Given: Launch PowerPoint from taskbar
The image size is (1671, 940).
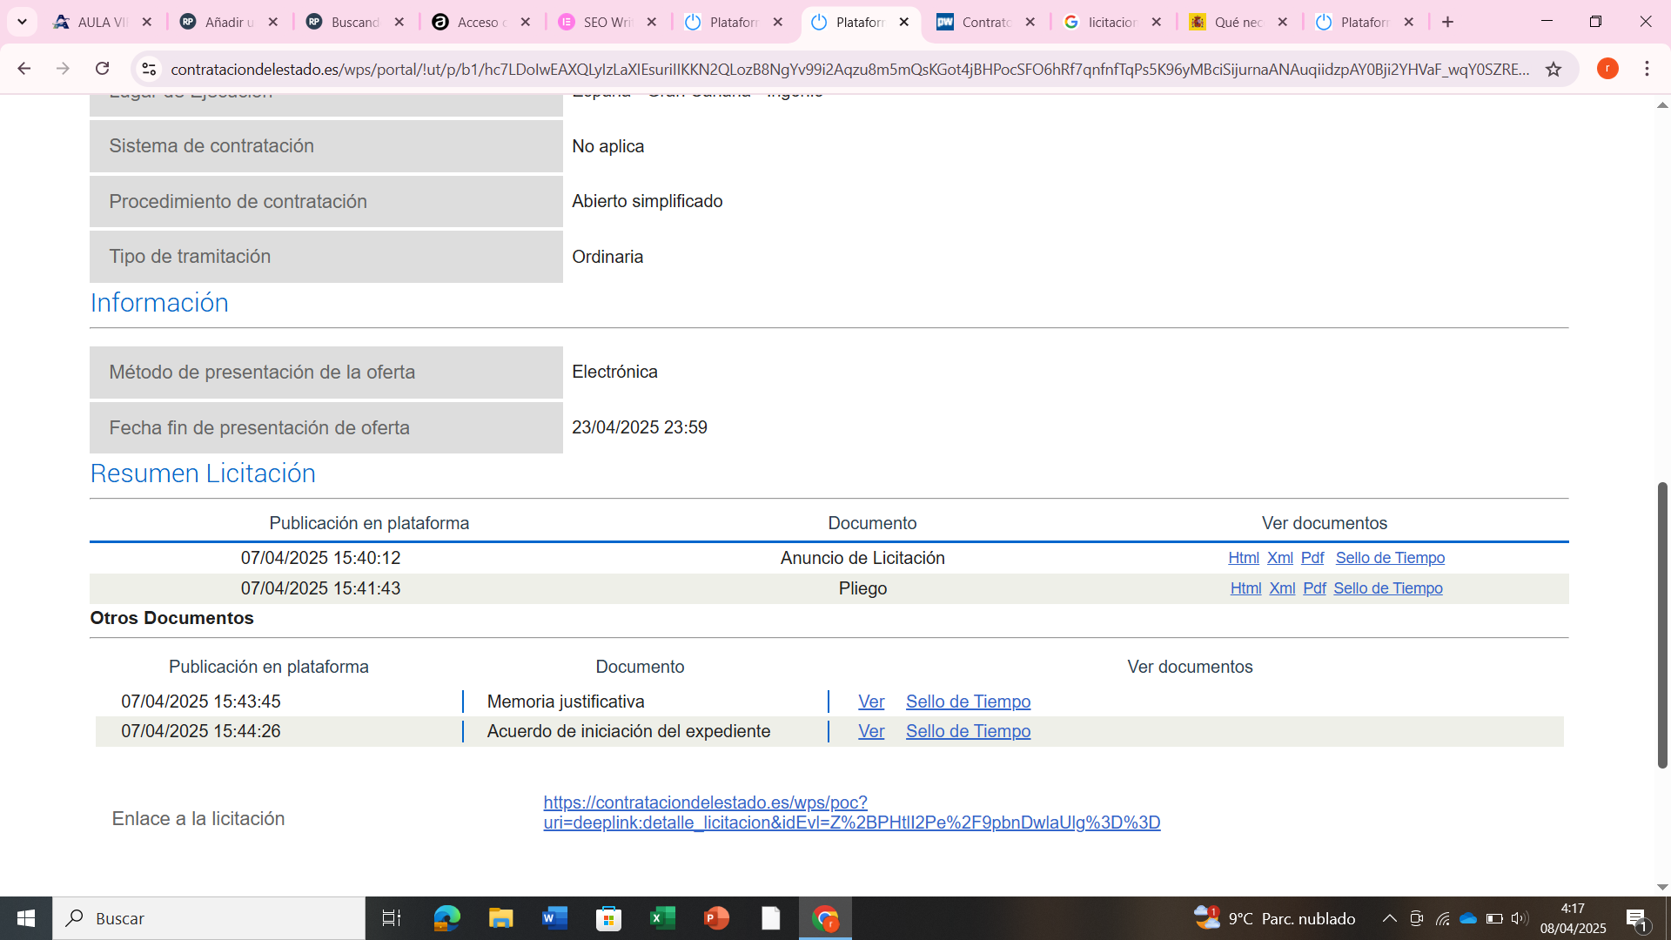Looking at the screenshot, I should tap(716, 918).
